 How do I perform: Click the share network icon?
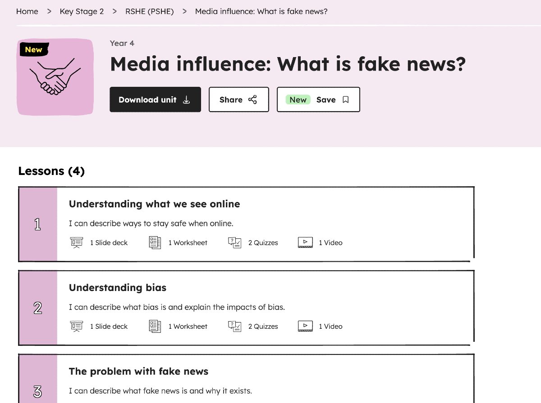[252, 100]
